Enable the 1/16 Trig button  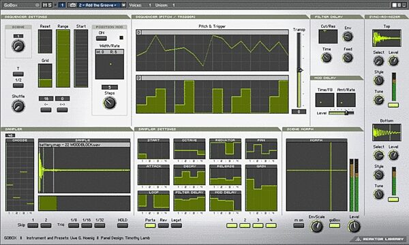87,225
